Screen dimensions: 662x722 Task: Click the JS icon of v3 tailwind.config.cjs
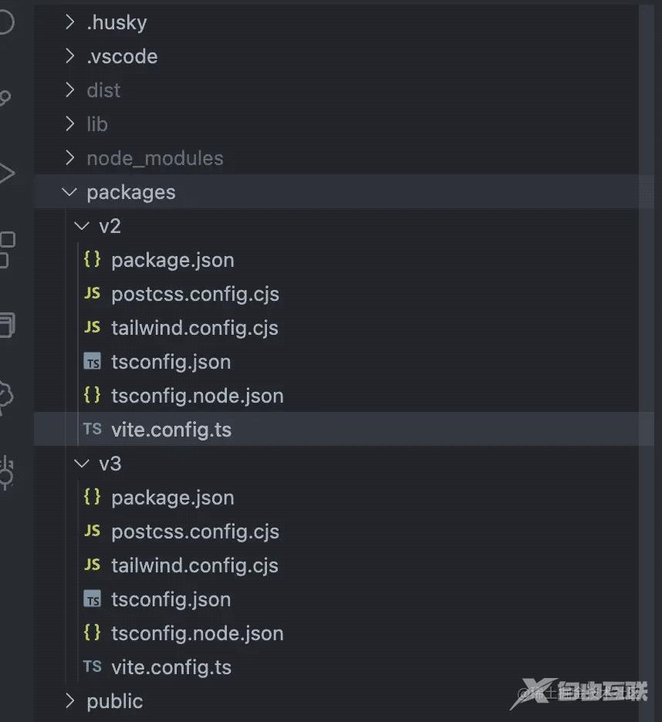92,565
